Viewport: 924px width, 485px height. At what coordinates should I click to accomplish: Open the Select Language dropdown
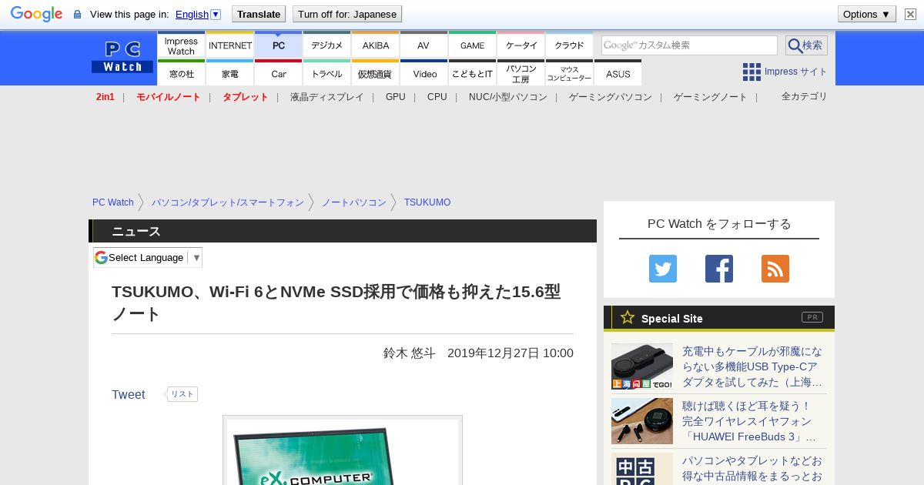(x=148, y=257)
